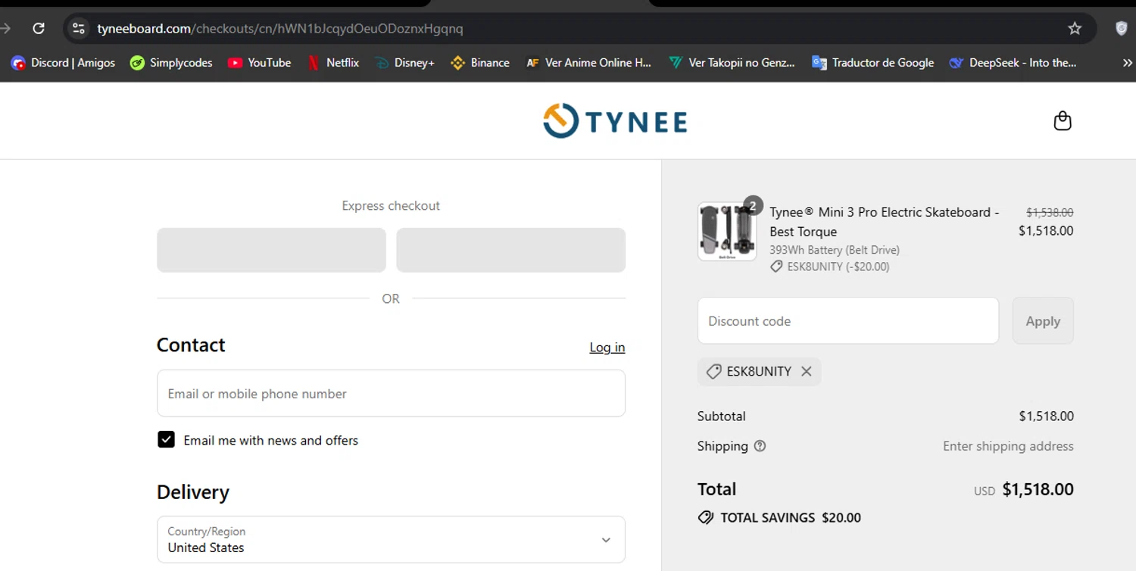1136x571 pixels.
Task: Click the shipping info question mark icon
Action: coord(760,446)
